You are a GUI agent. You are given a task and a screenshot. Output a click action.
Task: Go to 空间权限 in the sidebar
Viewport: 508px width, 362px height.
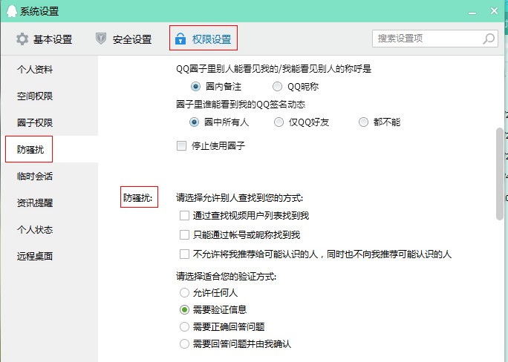click(x=35, y=96)
